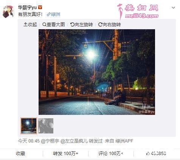180x160 pixels.
Task: View large image with 查看大图
Action: [x=54, y=24]
